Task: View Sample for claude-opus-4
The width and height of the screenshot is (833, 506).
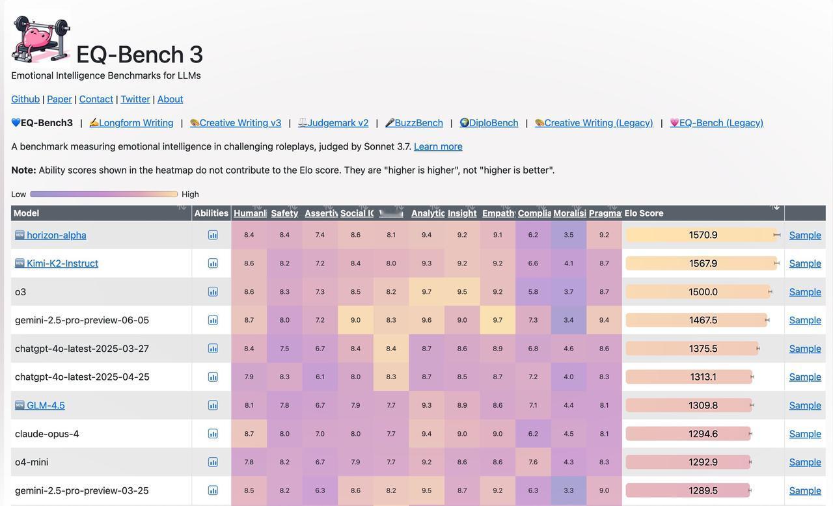Action: [805, 434]
